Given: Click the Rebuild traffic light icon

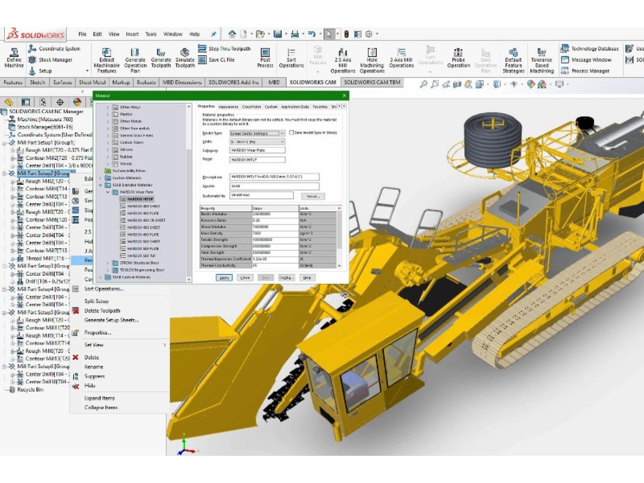Looking at the screenshot, I should coord(346,34).
